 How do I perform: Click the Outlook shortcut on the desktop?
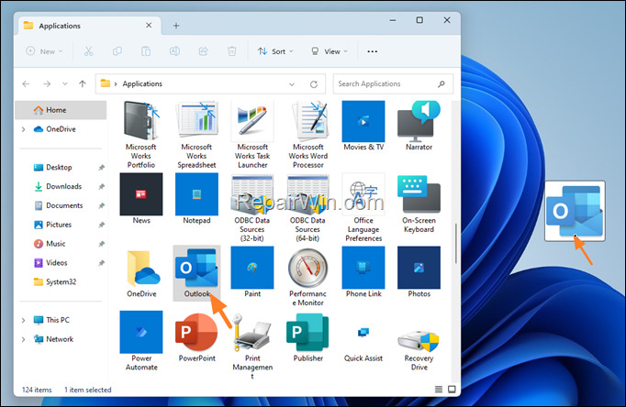(x=575, y=211)
